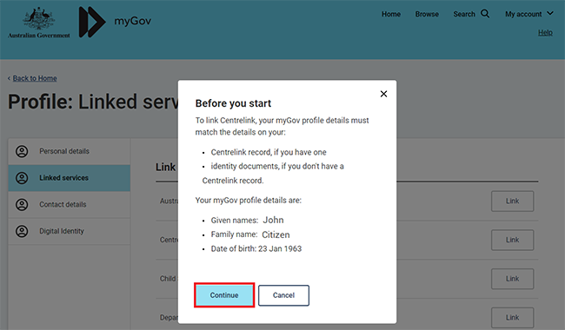Click 'Your myGov profile details are:' text
This screenshot has height=330, width=565.
(x=249, y=200)
